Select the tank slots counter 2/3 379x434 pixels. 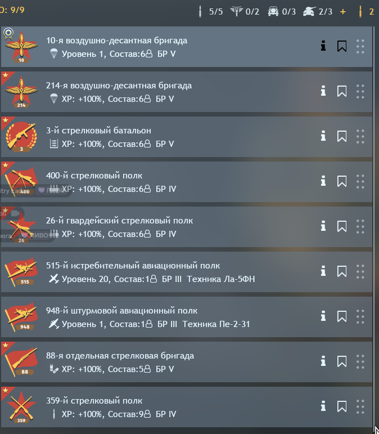318,12
